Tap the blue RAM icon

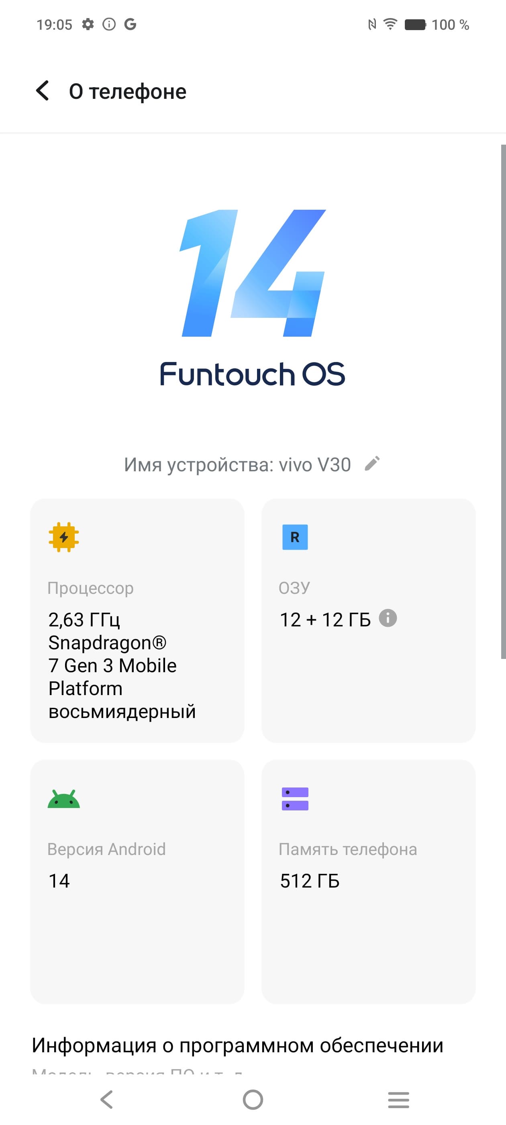coord(295,537)
